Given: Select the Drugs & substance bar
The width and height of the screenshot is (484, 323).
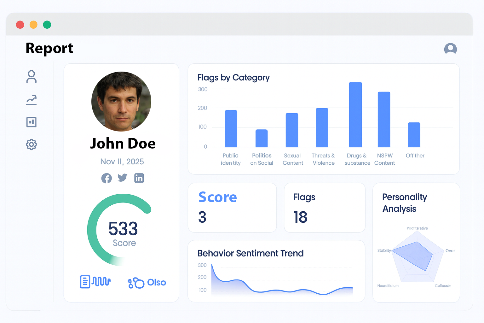Looking at the screenshot, I should (x=355, y=115).
